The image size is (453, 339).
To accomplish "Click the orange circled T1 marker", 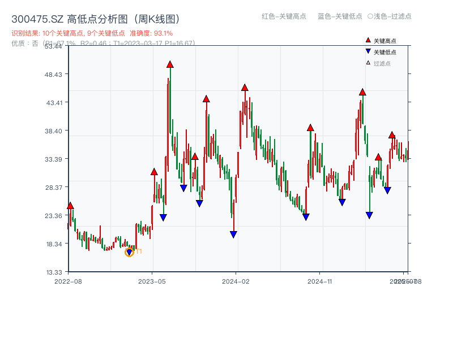I will coord(129,253).
